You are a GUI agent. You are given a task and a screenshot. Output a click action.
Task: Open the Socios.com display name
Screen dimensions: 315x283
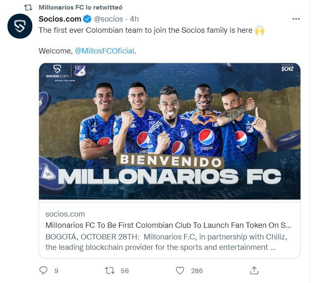pyautogui.click(x=60, y=19)
